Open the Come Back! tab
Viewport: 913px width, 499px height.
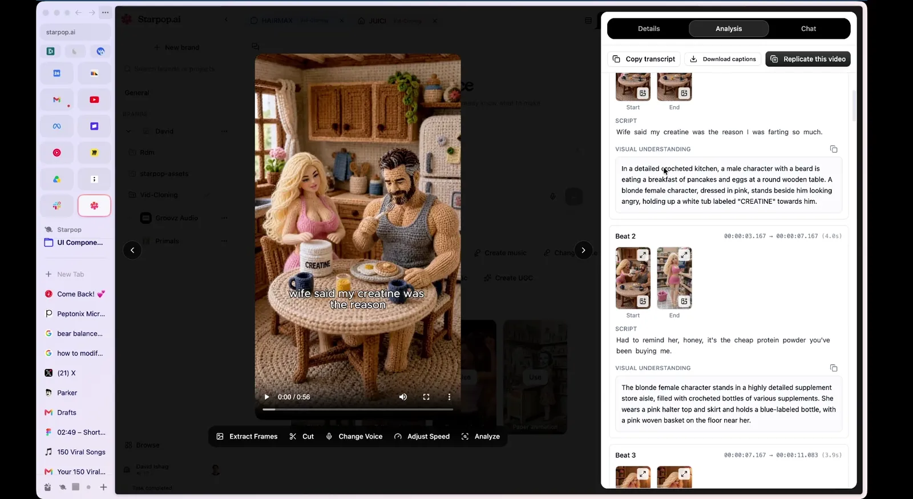pyautogui.click(x=75, y=294)
